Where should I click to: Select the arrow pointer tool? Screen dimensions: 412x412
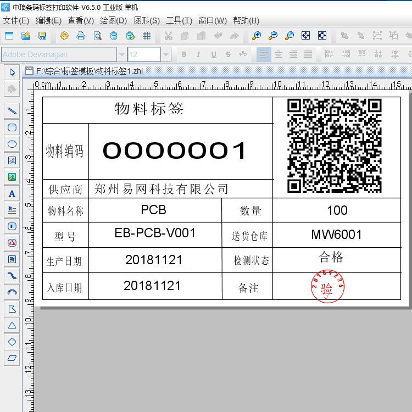[x=12, y=73]
